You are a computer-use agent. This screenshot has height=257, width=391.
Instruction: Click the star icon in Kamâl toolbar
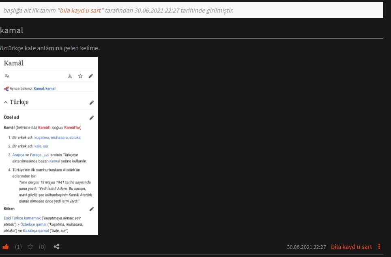tap(80, 76)
